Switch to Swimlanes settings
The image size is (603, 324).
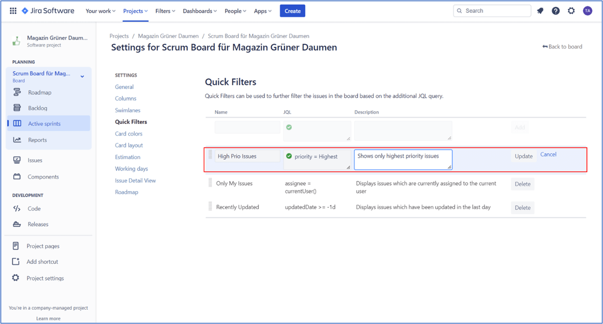(x=127, y=110)
